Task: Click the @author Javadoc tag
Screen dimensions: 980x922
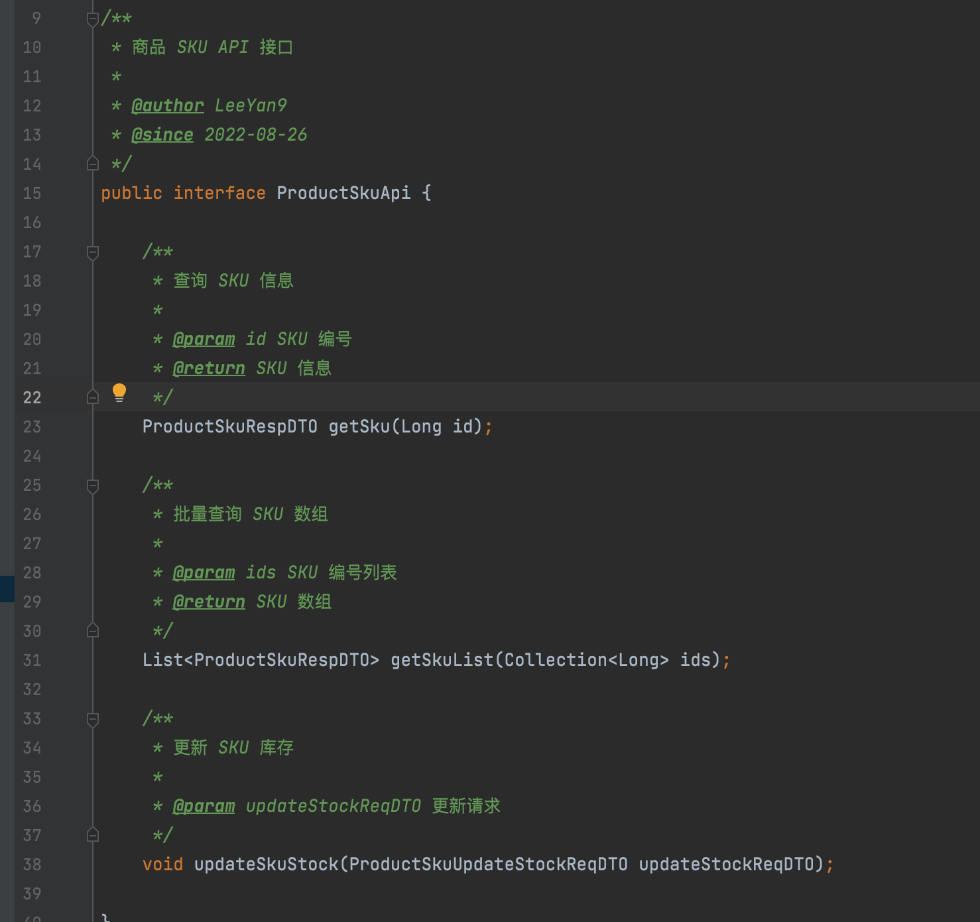Action: click(168, 105)
